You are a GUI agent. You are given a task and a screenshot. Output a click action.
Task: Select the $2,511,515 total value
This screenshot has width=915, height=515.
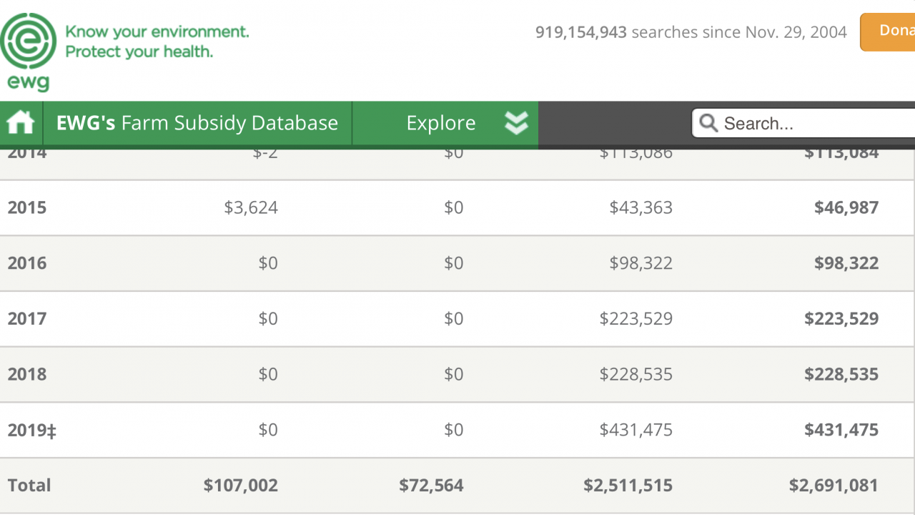point(628,485)
